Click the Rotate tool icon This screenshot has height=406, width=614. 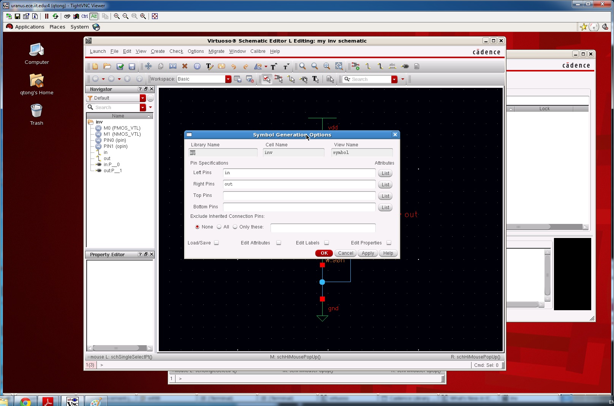click(258, 67)
